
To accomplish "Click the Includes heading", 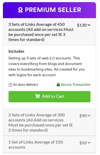I will point(16,51).
